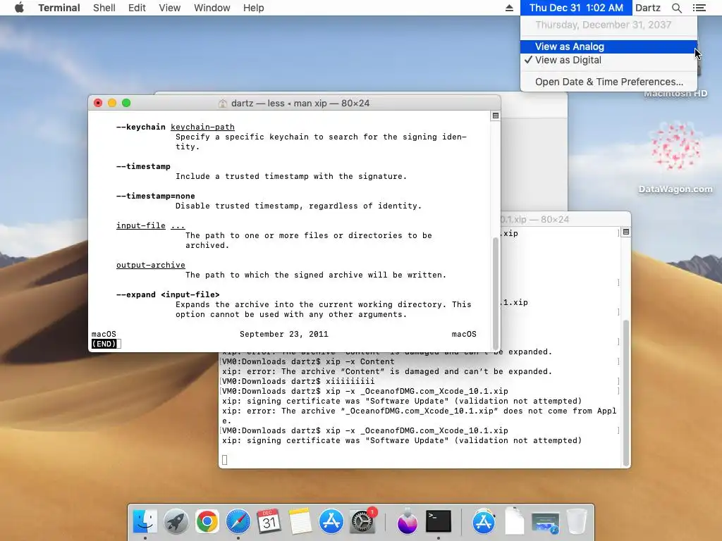The image size is (722, 541).
Task: Open the Edit menu
Action: click(x=137, y=8)
